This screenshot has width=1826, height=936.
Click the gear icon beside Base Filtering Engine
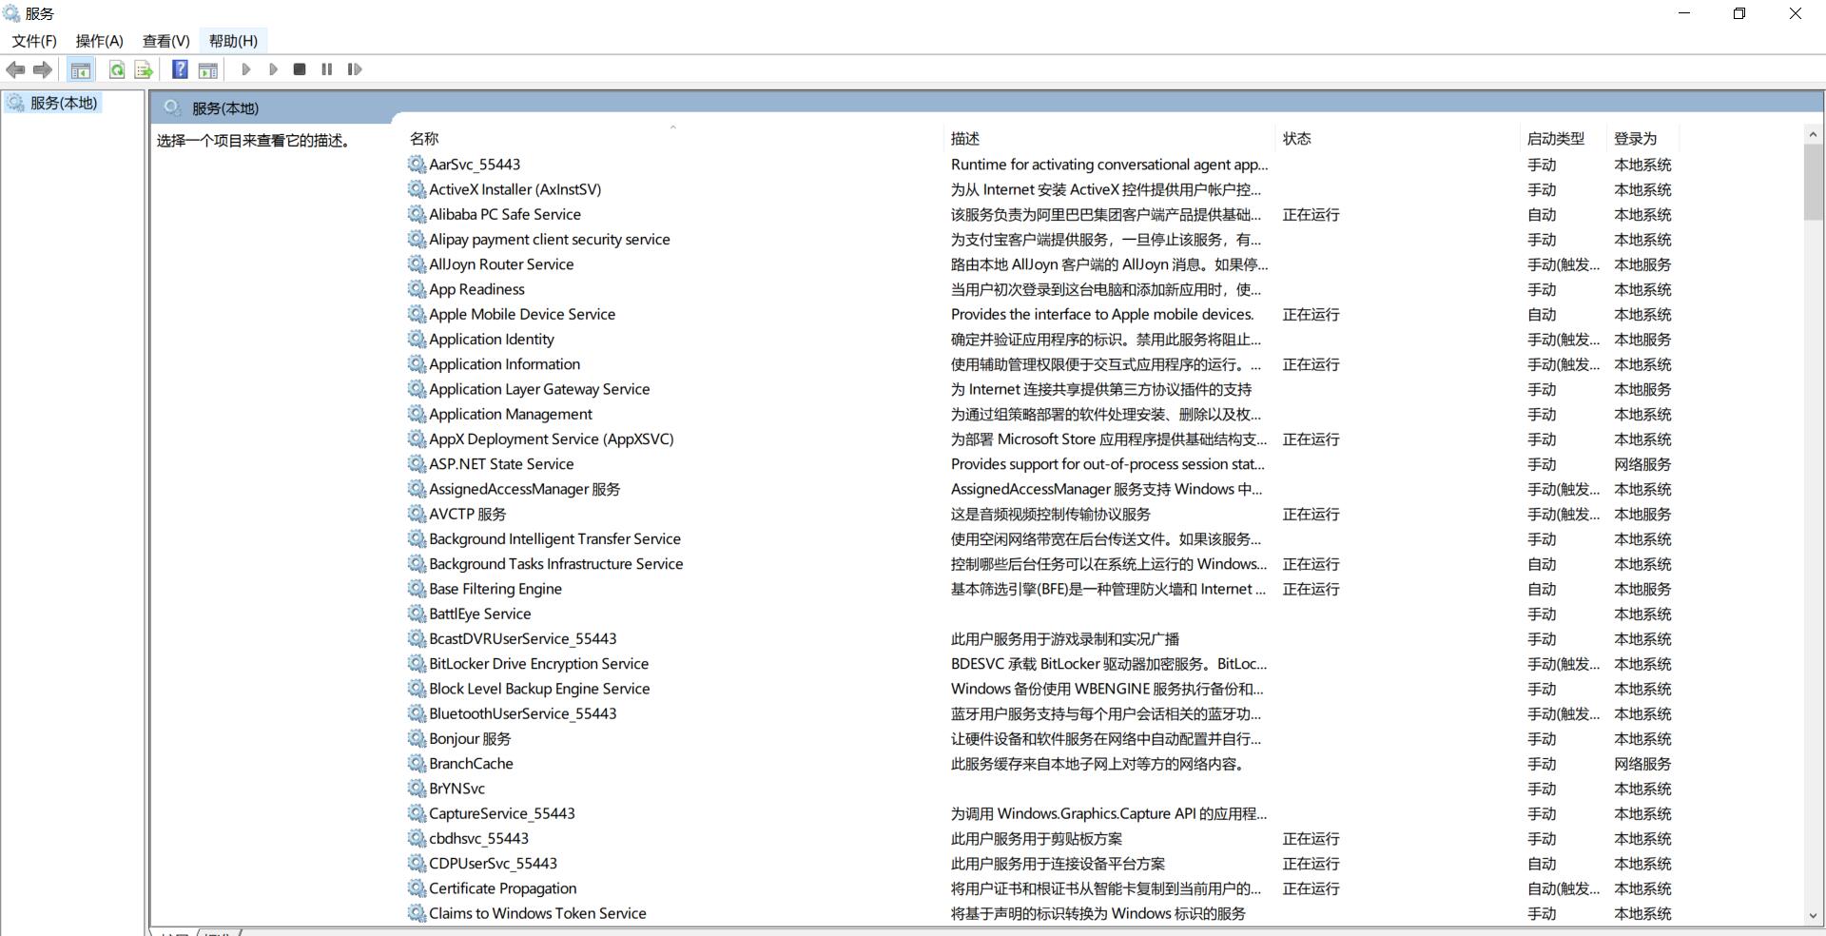pos(417,589)
